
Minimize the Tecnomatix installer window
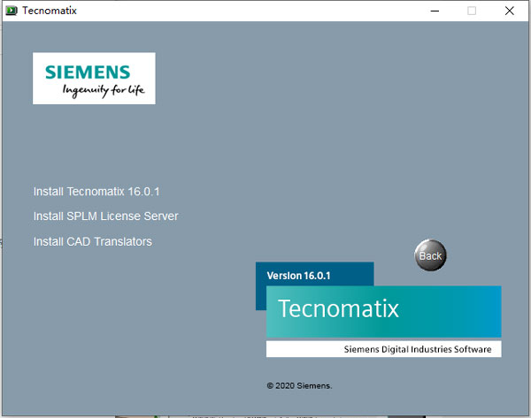click(435, 11)
